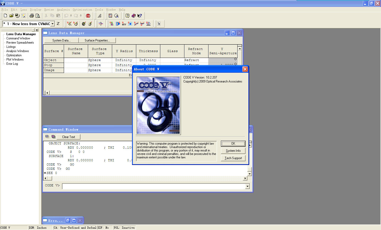The image size is (381, 230).
Task: Click the Glass column header
Action: pyautogui.click(x=172, y=51)
